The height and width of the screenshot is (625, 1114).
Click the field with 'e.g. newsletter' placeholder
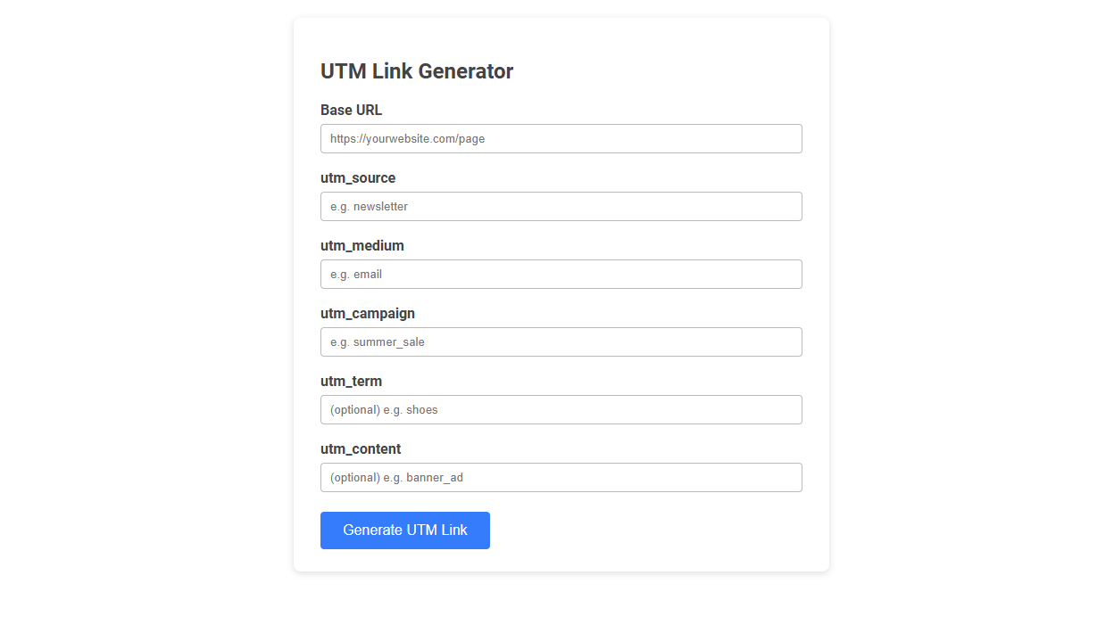(561, 206)
